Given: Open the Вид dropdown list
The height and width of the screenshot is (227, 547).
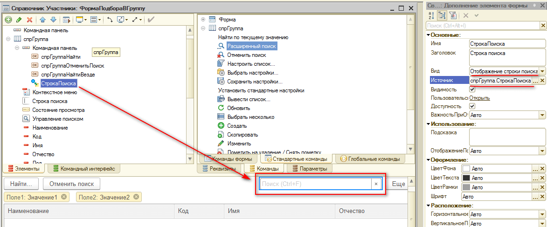Looking at the screenshot, I should click(542, 71).
